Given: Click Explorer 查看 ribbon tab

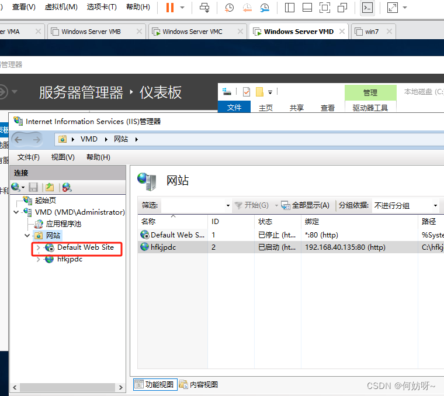Looking at the screenshot, I should pyautogui.click(x=328, y=108).
